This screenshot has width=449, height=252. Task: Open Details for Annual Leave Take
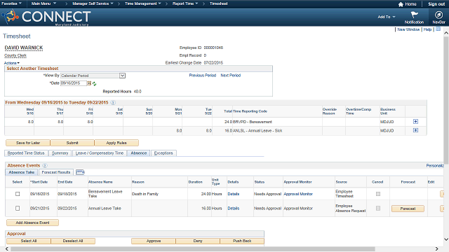(x=234, y=209)
